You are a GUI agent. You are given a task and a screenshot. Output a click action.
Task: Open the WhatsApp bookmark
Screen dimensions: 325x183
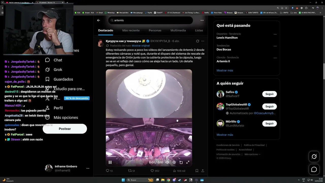coord(109,12)
